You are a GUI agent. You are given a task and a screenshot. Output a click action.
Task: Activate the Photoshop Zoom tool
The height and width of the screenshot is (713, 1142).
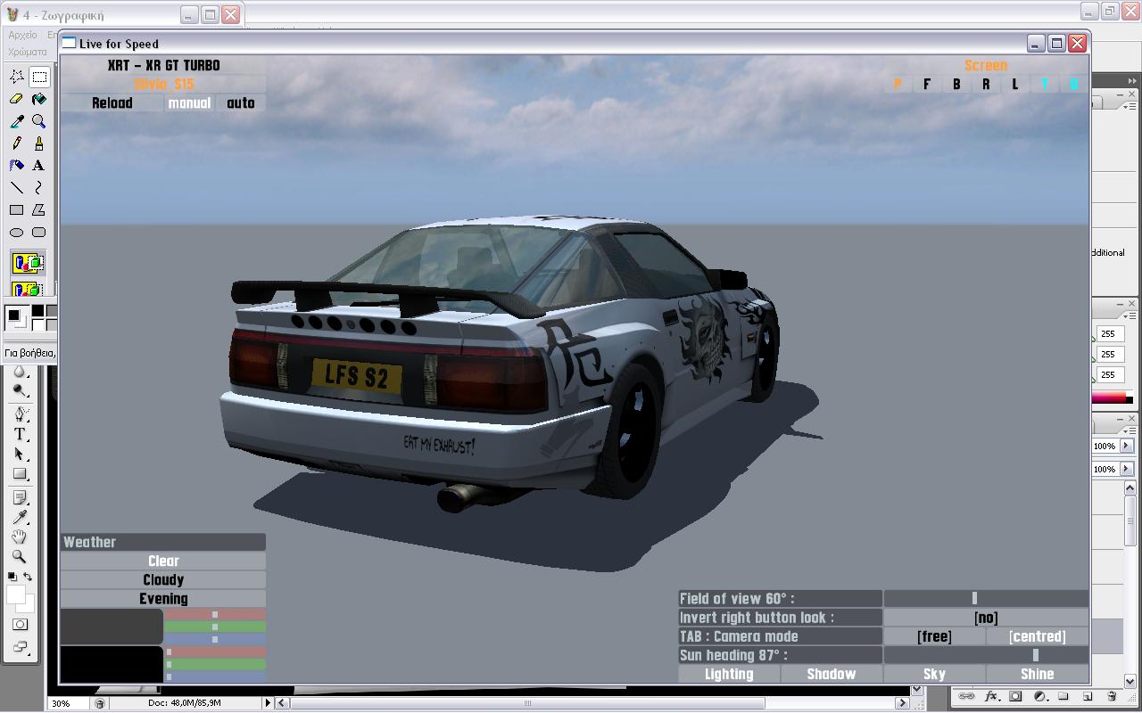point(20,557)
